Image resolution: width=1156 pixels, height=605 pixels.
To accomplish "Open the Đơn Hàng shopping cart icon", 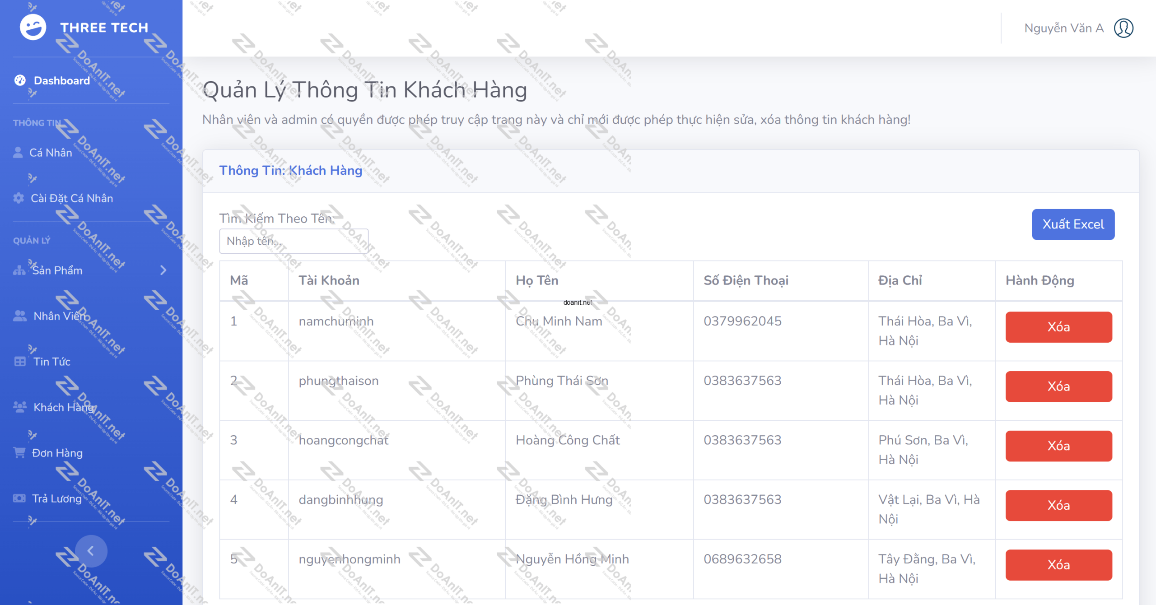I will pyautogui.click(x=19, y=452).
